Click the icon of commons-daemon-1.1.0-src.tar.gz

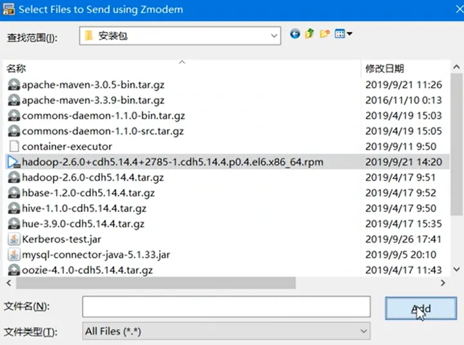pyautogui.click(x=14, y=131)
